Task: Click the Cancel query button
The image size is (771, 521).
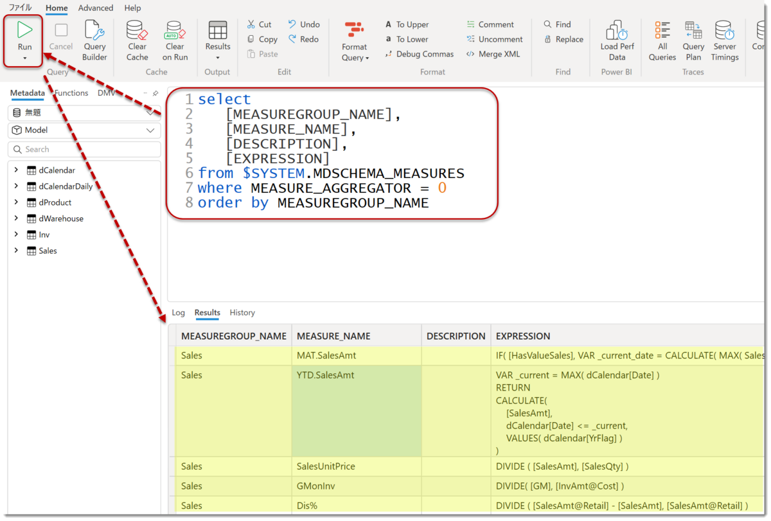Action: pos(61,36)
